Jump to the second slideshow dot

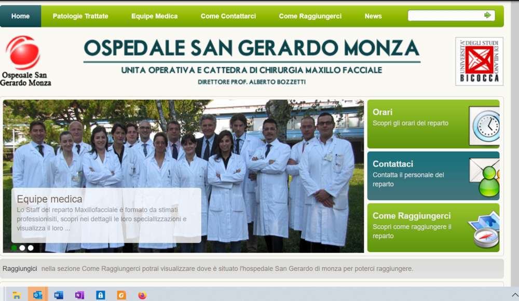(x=22, y=248)
